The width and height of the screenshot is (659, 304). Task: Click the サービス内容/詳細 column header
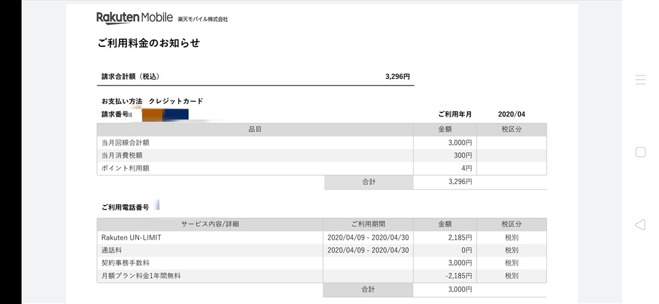point(210,224)
